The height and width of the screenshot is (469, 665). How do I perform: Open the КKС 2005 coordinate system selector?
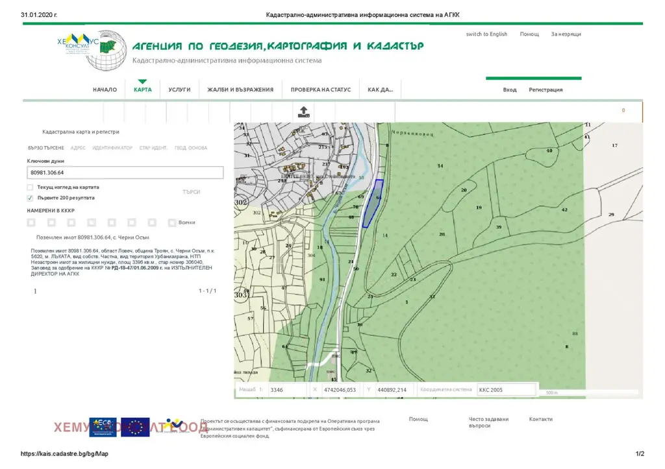click(507, 390)
